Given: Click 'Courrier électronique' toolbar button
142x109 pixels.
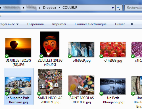Looking at the screenshot, I should tap(91, 24).
